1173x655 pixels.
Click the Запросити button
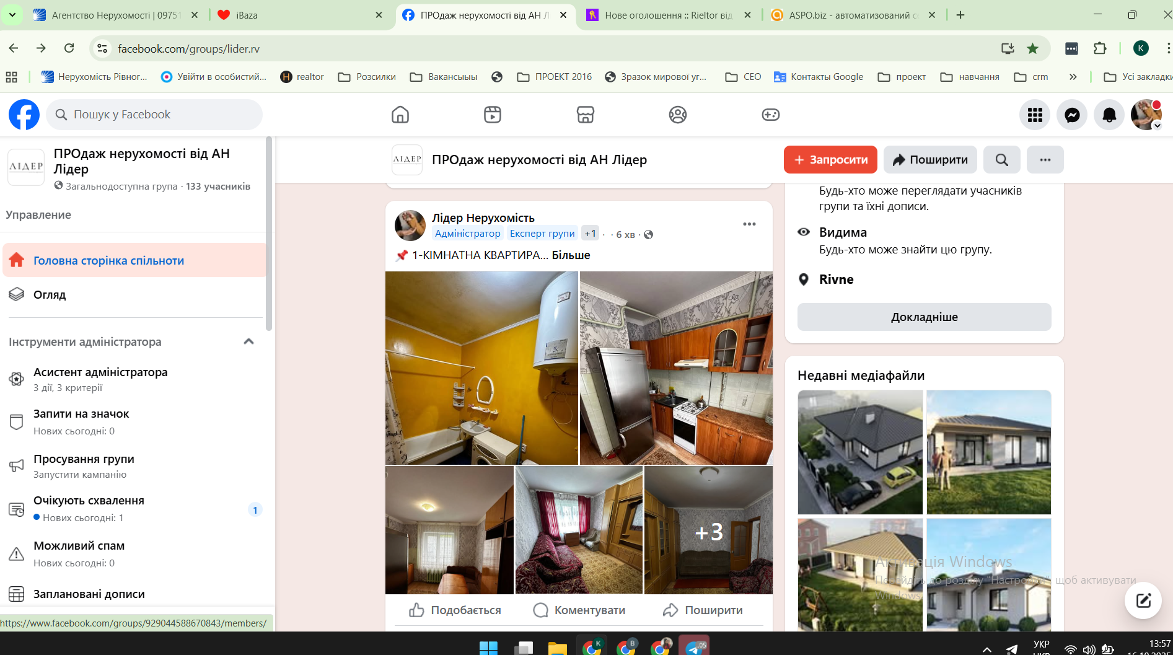pos(830,160)
